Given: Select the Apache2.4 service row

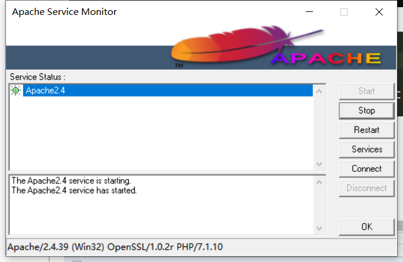Looking at the screenshot, I should tap(168, 90).
